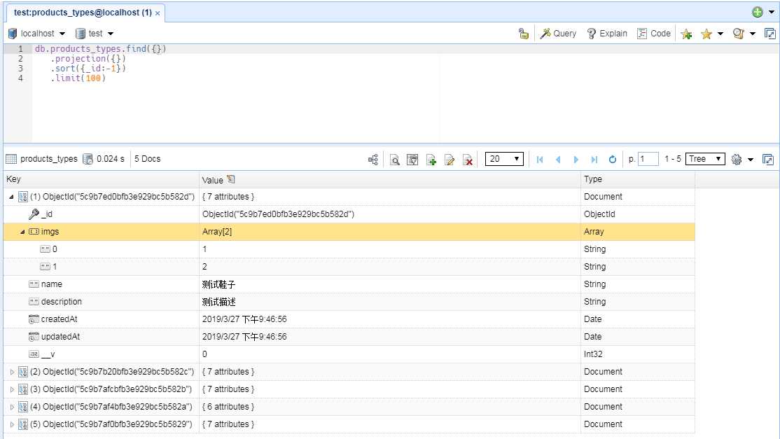
Task: Expand document (3) ObjectId 5c9b7afc
Action: tap(12, 389)
